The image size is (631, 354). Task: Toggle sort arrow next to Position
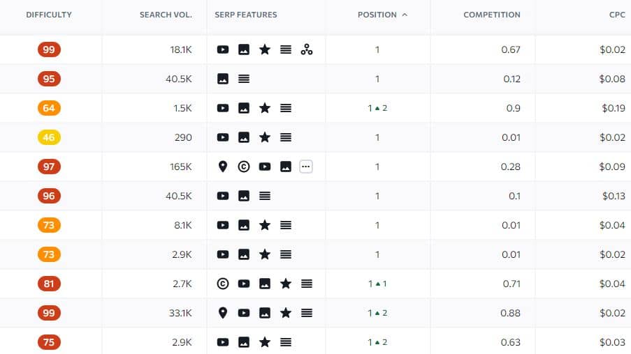[405, 15]
